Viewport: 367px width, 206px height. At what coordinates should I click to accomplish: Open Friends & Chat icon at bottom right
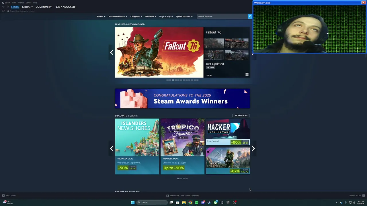tap(363, 196)
